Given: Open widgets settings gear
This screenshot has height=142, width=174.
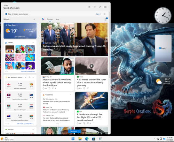Looking at the screenshot, I should [x=105, y=7].
